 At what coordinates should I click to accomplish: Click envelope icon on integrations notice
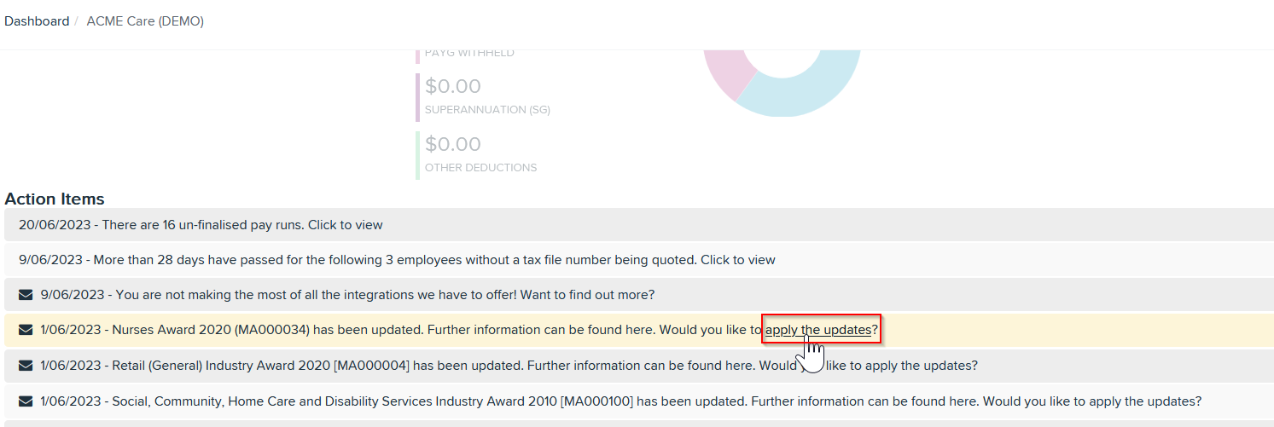coord(26,295)
